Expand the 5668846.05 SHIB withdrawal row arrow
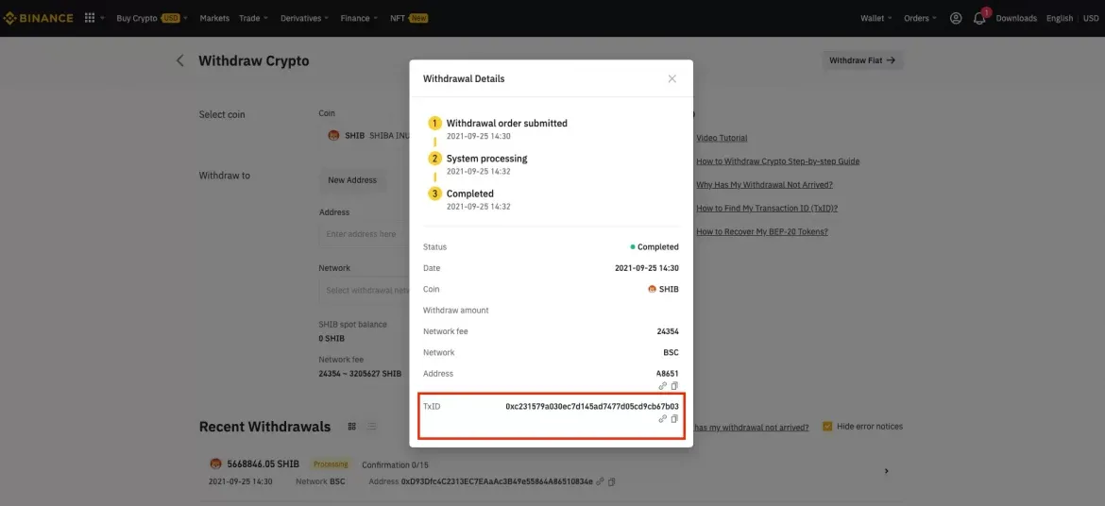 (x=887, y=471)
